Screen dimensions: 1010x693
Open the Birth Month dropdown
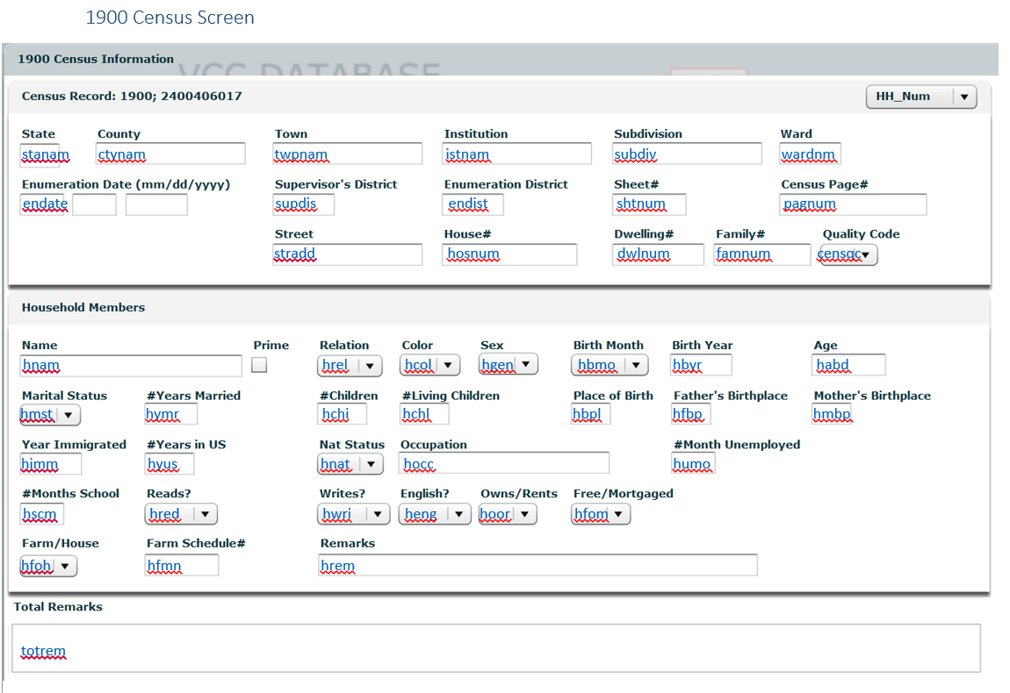pos(610,366)
